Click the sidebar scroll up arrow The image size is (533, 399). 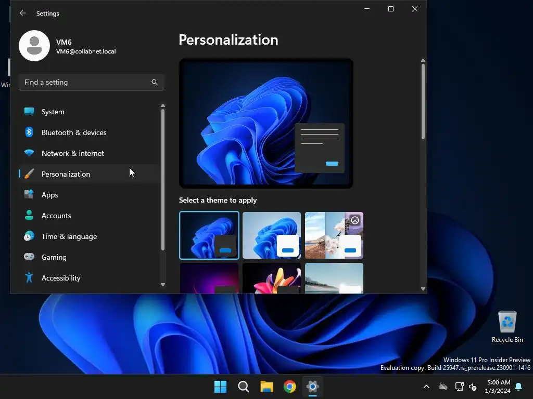[x=163, y=105]
